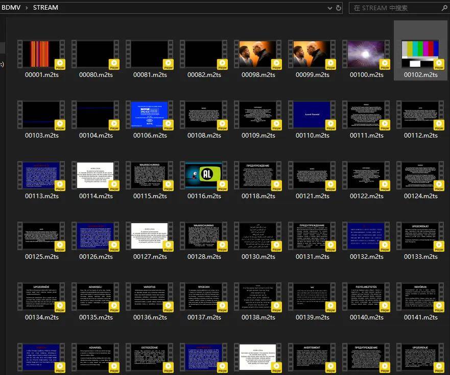Image resolution: width=450 pixels, height=375 pixels.
Task: Select the 00098.m2ts two-men thumbnail
Action: (x=258, y=54)
